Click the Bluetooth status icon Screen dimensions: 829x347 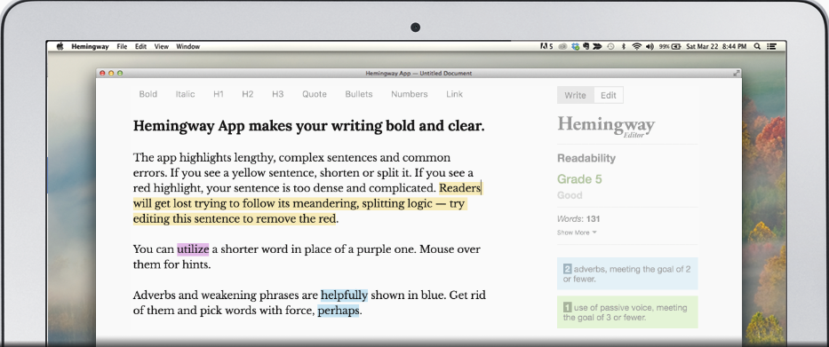point(624,46)
